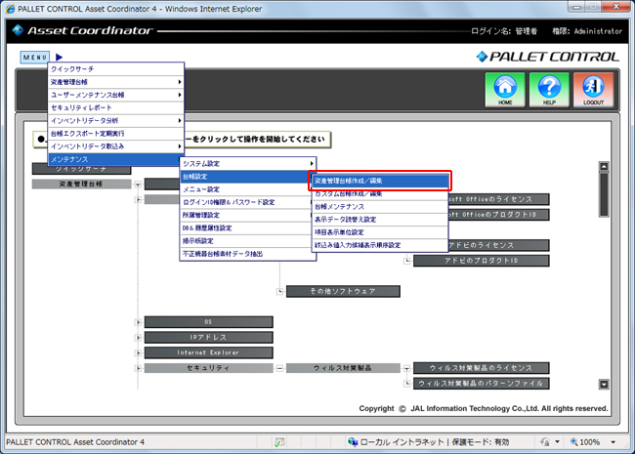This screenshot has width=635, height=454.
Task: Expand the OS tree node
Action: click(138, 322)
